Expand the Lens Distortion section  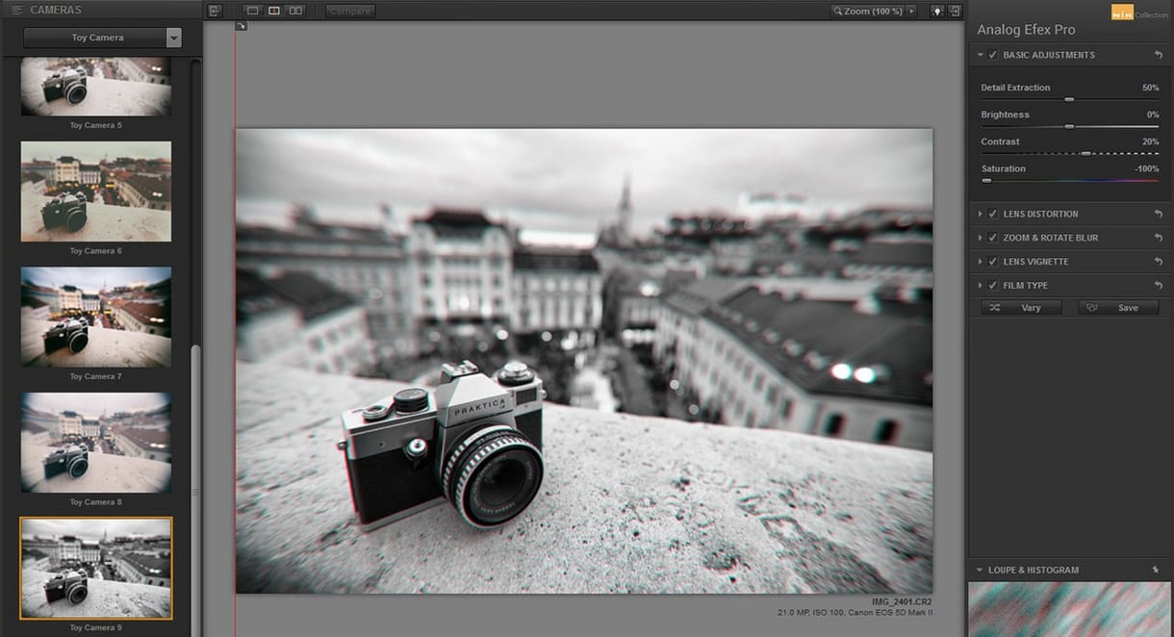point(981,214)
